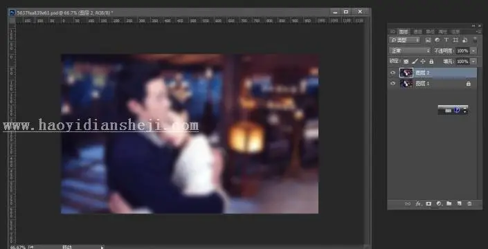Click the export icon in status bar
This screenshot has width=488, height=249.
(31, 247)
